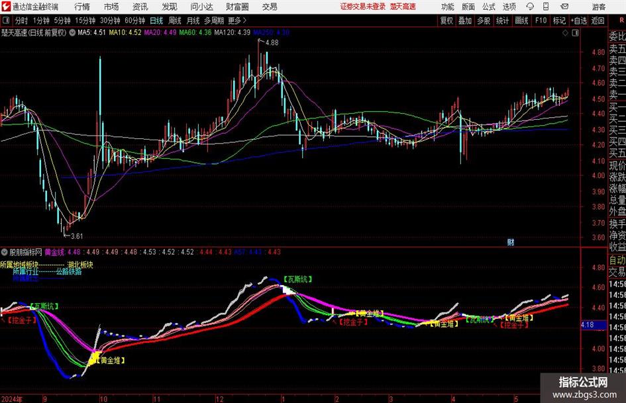Open the 交易 menu
The image size is (626, 403).
coord(270,7)
